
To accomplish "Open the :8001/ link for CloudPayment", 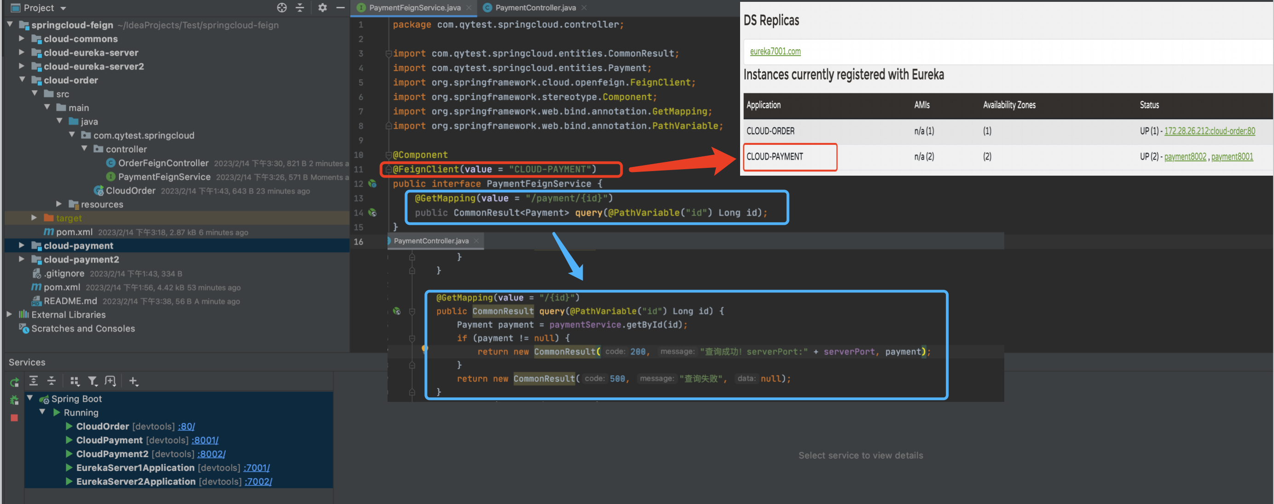I will (x=205, y=440).
